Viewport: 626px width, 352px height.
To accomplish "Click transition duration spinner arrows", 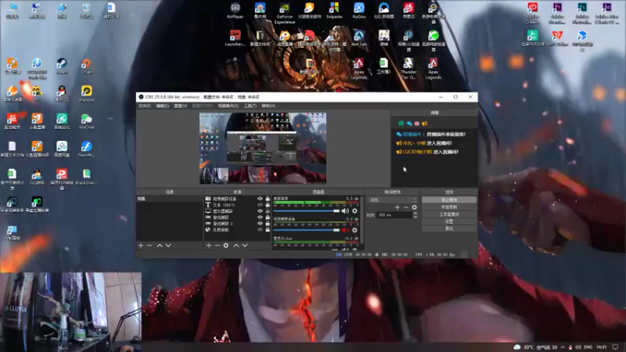I will point(416,214).
